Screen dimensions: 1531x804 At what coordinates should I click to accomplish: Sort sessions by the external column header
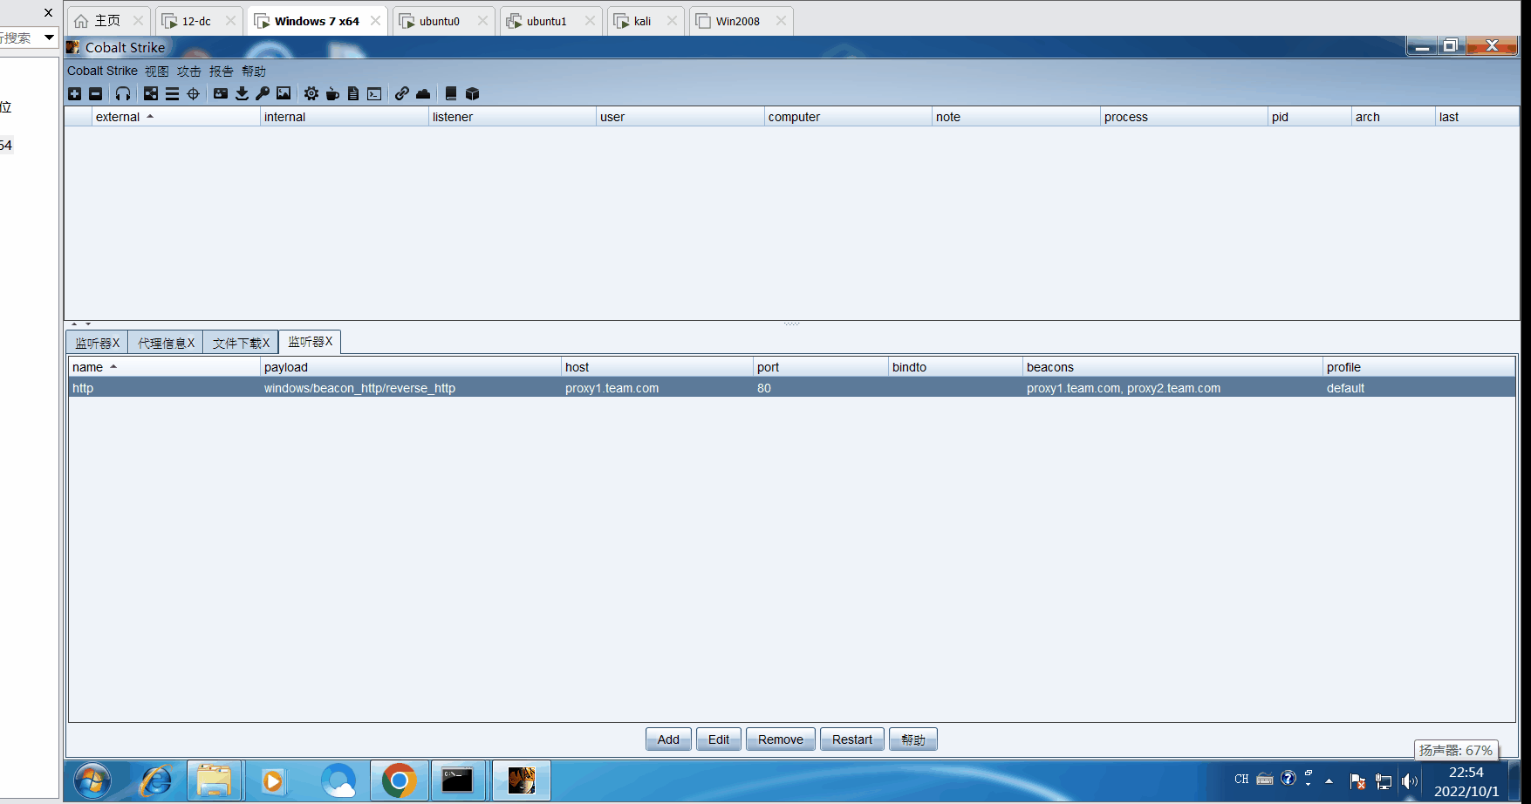[175, 117]
